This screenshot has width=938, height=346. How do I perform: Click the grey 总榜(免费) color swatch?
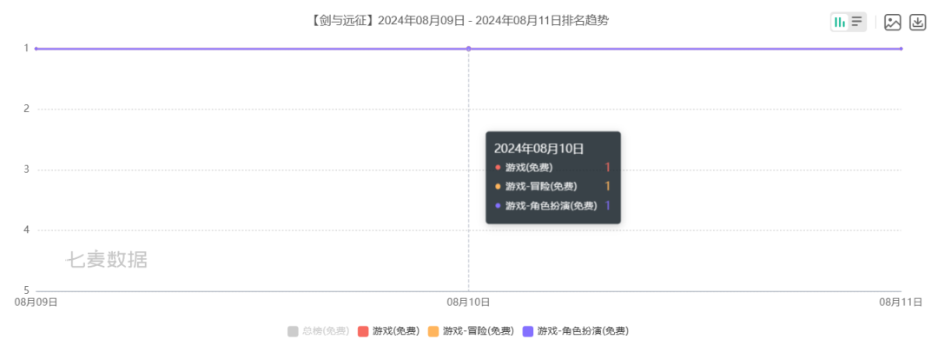tap(293, 331)
